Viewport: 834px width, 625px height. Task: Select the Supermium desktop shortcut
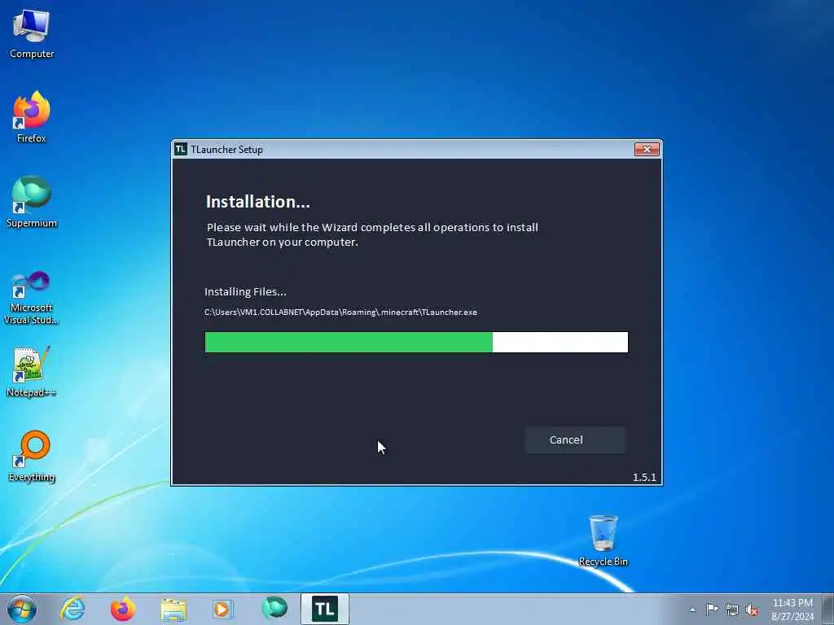(32, 202)
